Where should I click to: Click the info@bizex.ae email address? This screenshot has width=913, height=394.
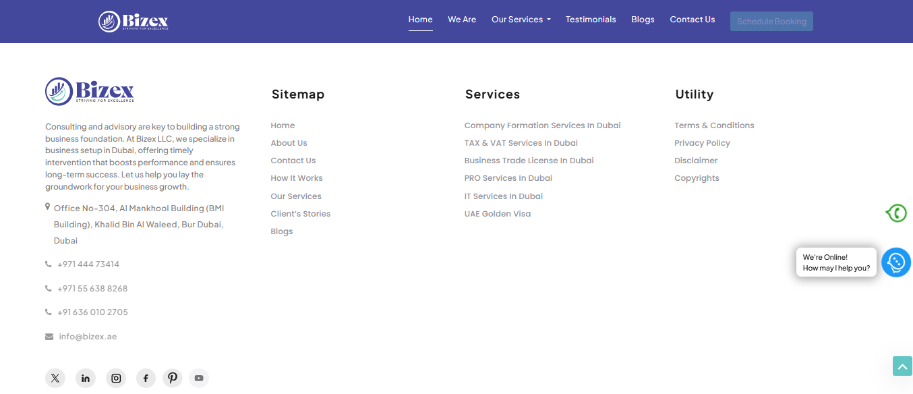[x=88, y=337]
